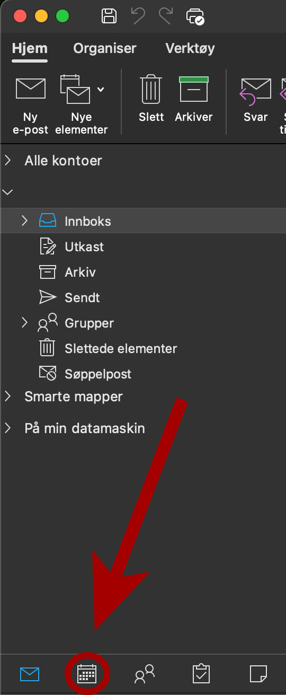Click the undo arrow in title bar
This screenshot has height=695, width=286.
click(138, 16)
